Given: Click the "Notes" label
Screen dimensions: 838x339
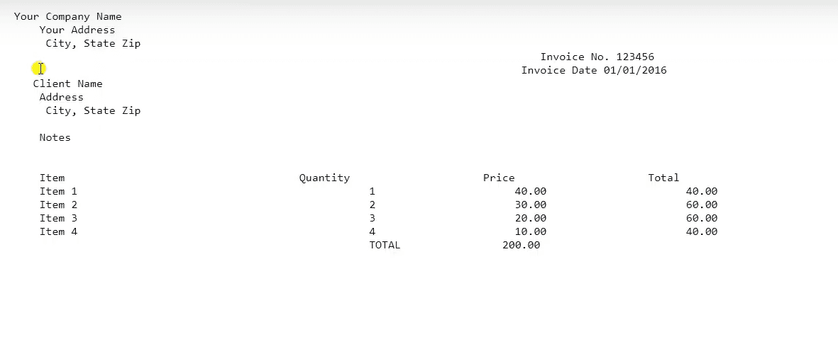Looking at the screenshot, I should 55,137.
